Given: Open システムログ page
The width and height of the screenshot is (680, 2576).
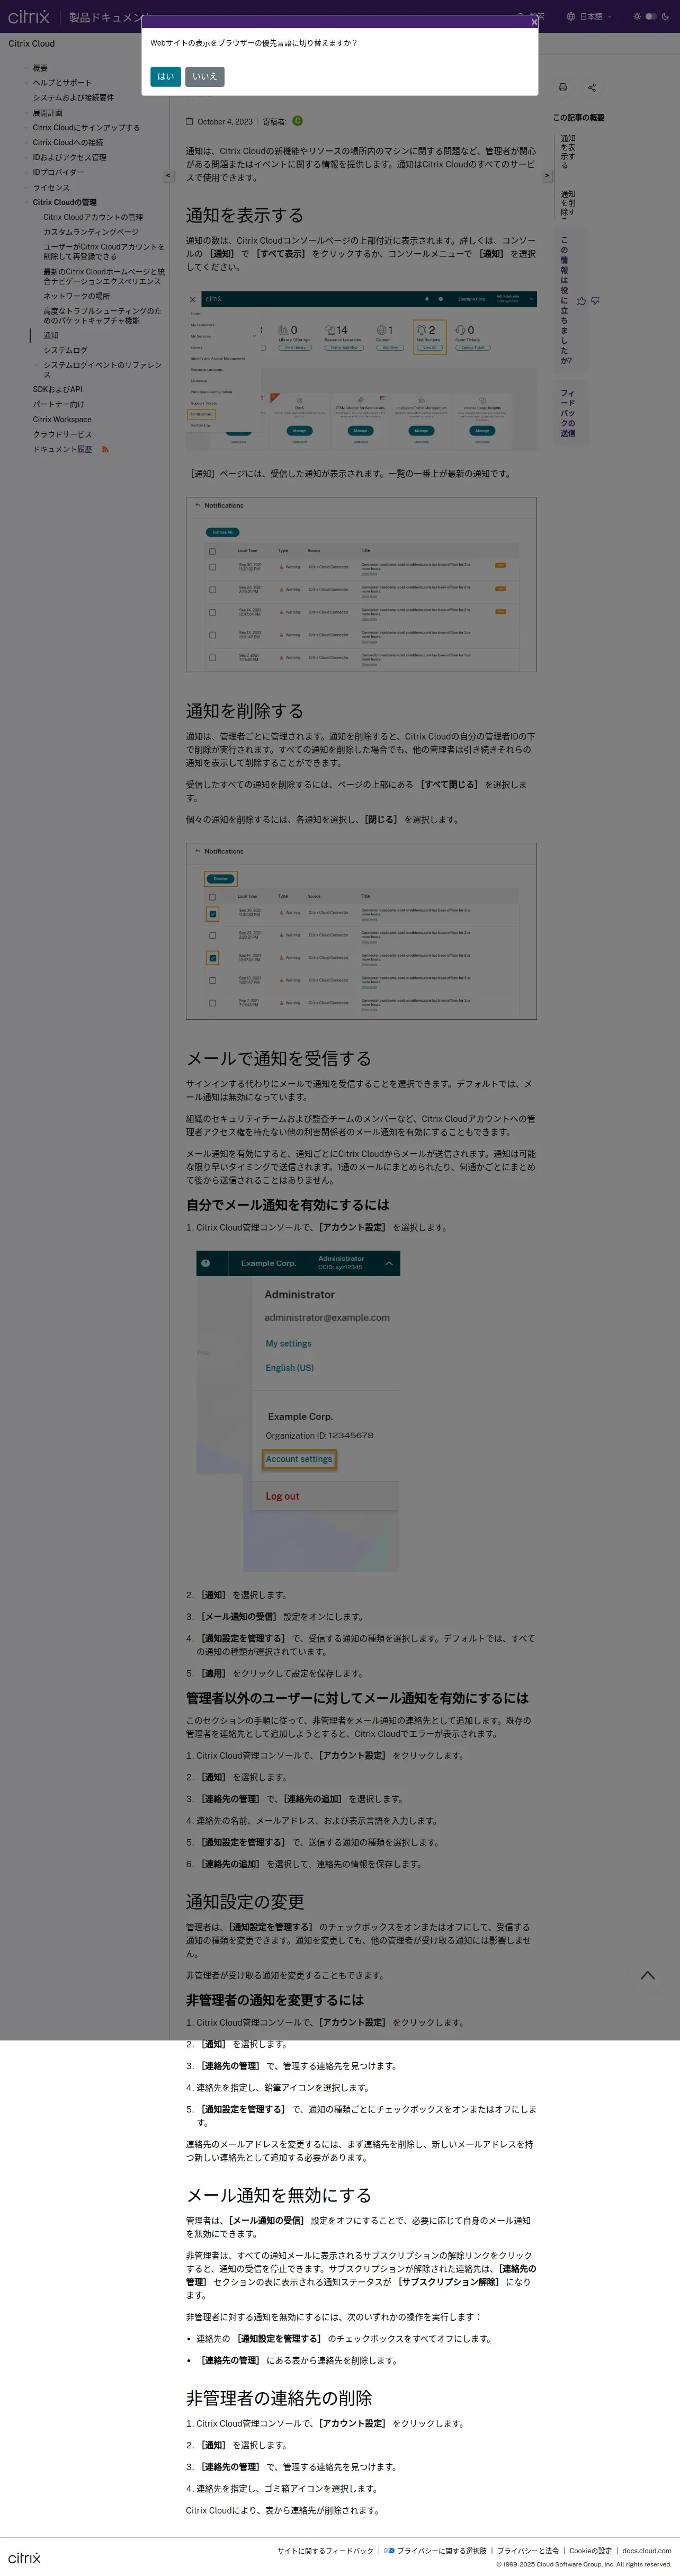Looking at the screenshot, I should 65,351.
